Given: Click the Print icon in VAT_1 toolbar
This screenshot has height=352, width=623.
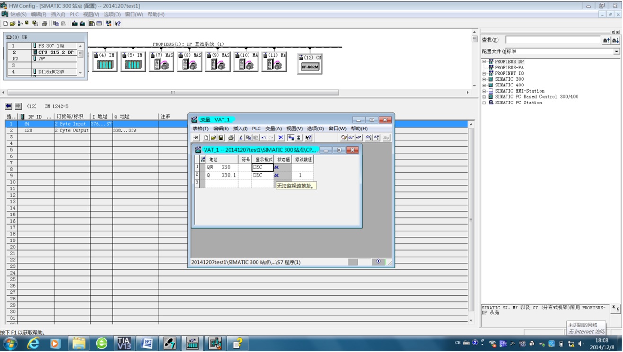Looking at the screenshot, I should (x=231, y=137).
